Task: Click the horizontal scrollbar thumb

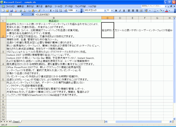Action: [138, 122]
